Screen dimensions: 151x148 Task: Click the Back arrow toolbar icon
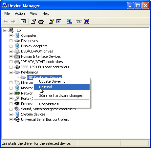coord(6,21)
